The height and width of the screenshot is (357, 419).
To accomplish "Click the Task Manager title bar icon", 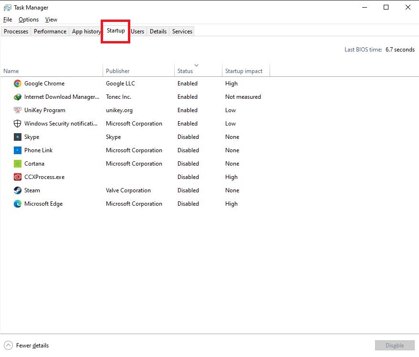I will pos(8,8).
